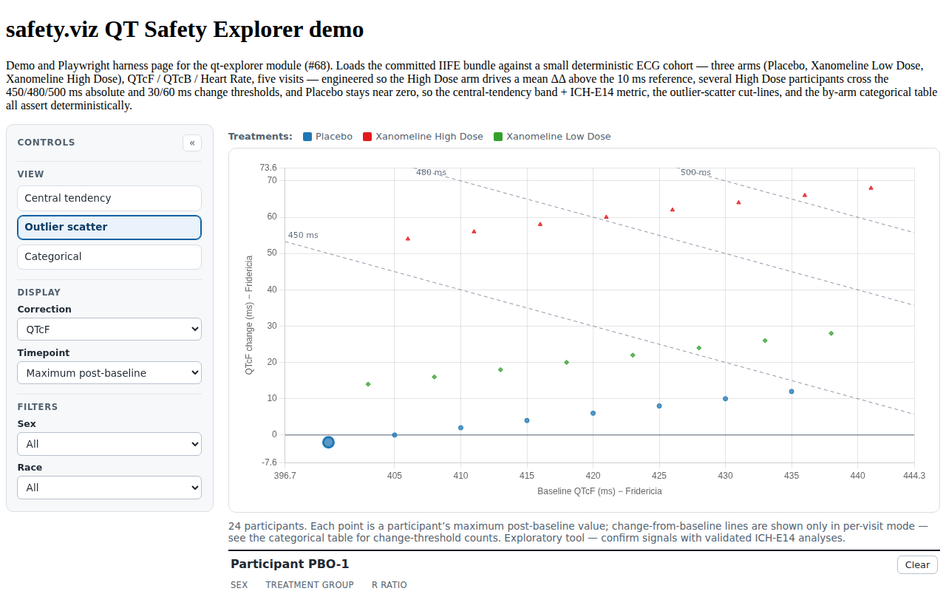Click the rightmost green diamond marker
The width and height of the screenshot is (946, 591).
(831, 333)
